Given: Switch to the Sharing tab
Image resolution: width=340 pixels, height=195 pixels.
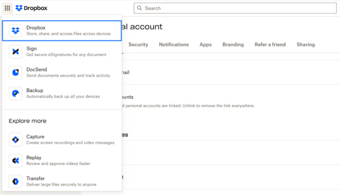Looking at the screenshot, I should pos(305,45).
